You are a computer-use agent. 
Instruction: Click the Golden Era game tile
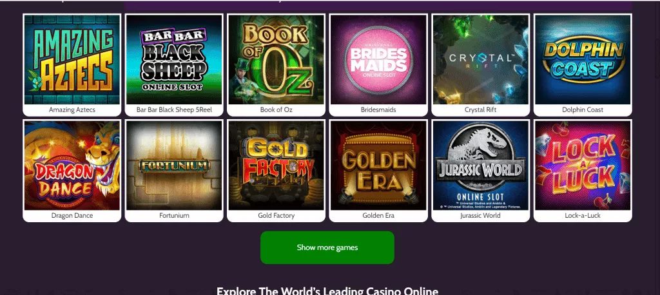tap(378, 166)
